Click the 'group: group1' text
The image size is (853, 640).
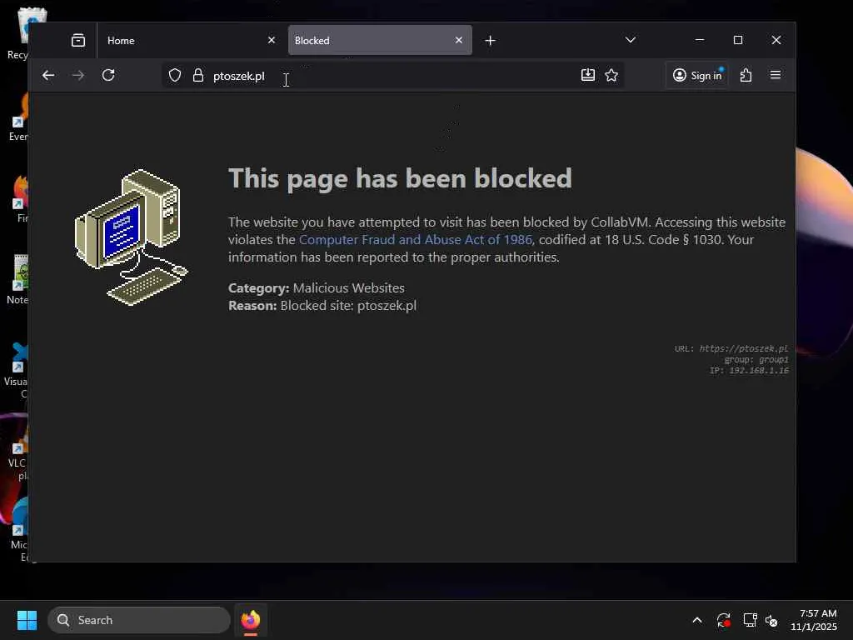[756, 359]
